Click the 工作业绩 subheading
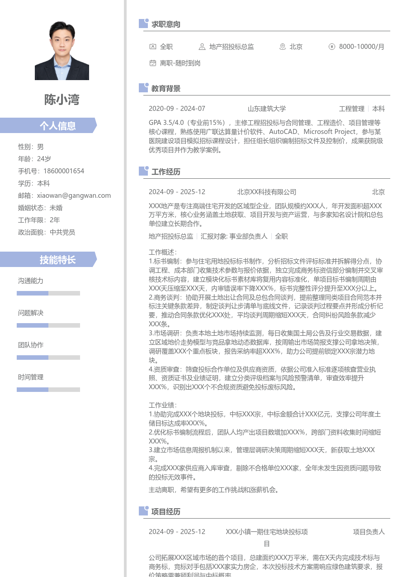Image resolution: width=407 pixels, height=577 pixels. pos(163,405)
